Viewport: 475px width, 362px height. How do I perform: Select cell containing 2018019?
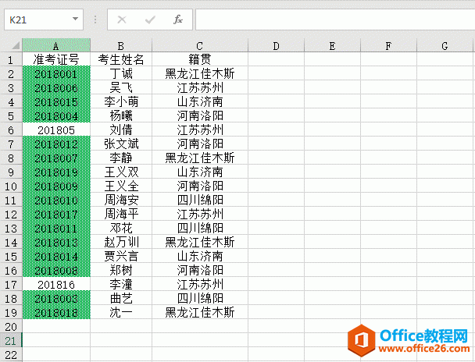56,172
